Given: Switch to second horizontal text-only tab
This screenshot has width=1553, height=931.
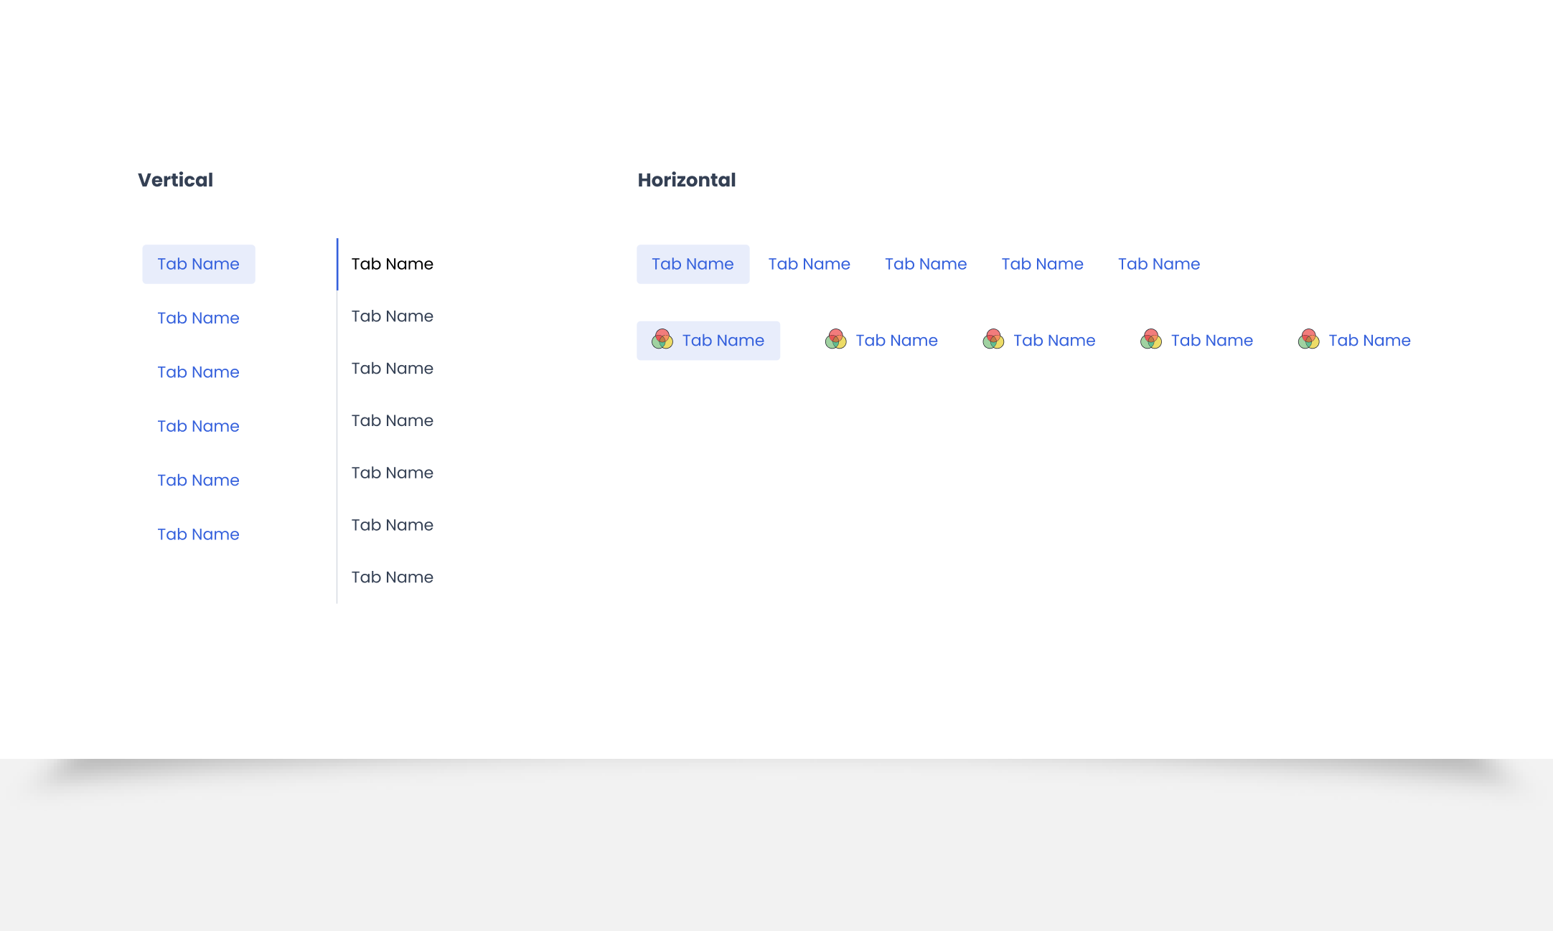Looking at the screenshot, I should pyautogui.click(x=809, y=264).
